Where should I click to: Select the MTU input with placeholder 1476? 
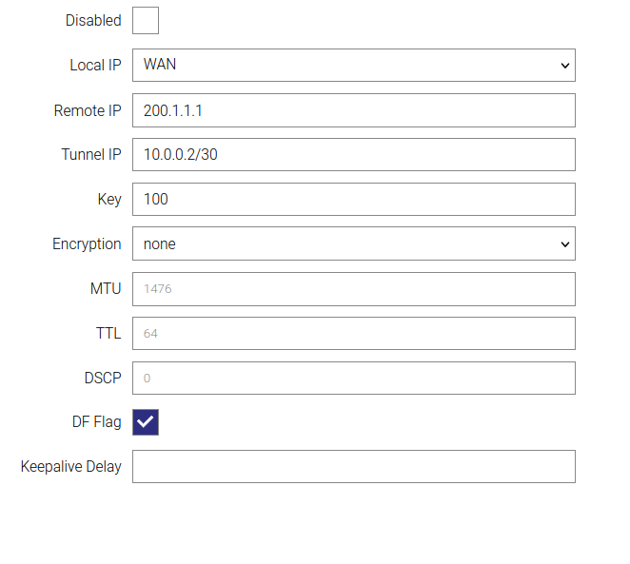point(353,288)
